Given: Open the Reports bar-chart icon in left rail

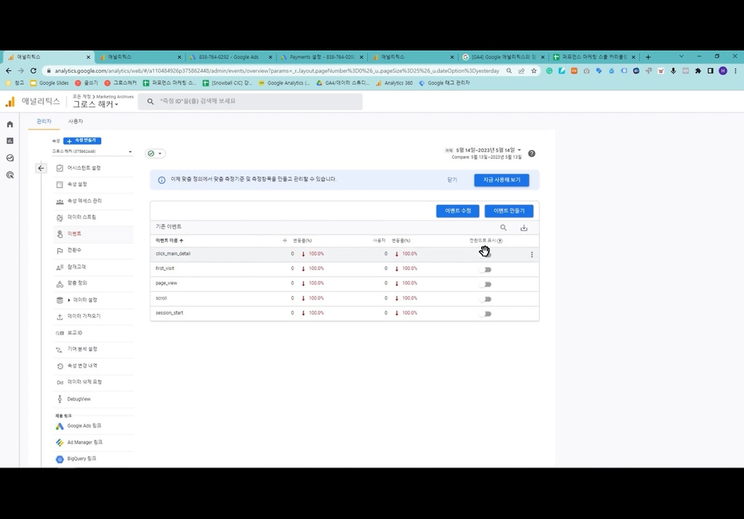Looking at the screenshot, I should [10, 141].
